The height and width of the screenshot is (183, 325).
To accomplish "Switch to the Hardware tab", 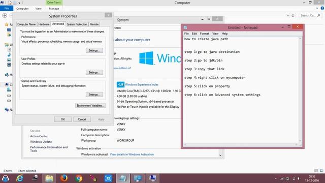I will click(44, 24).
